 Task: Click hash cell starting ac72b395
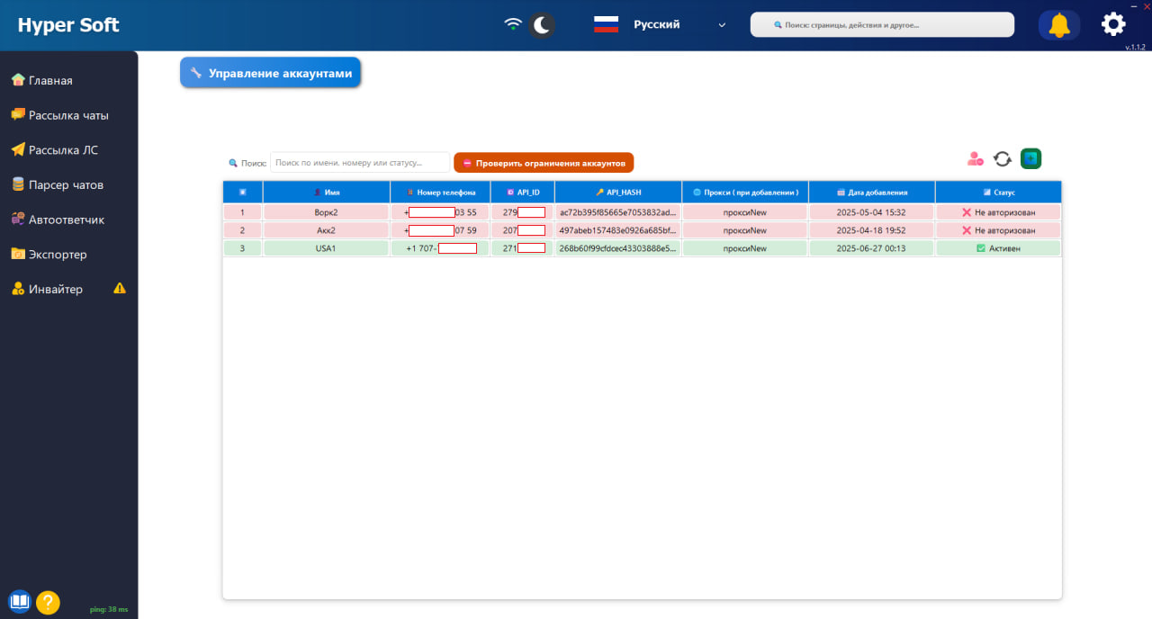(618, 212)
